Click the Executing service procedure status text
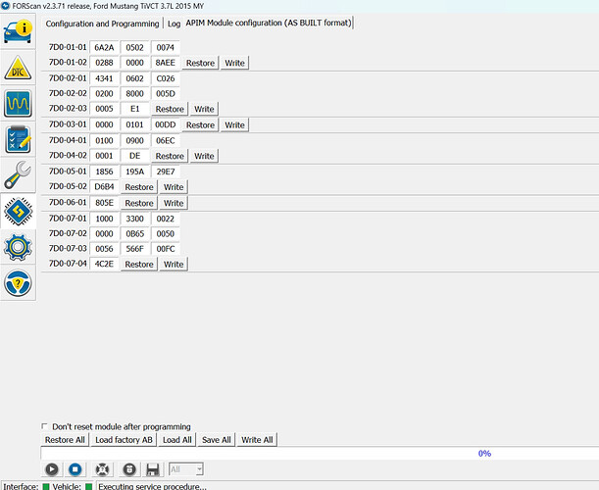Screen dimensions: 599x490 point(152,486)
